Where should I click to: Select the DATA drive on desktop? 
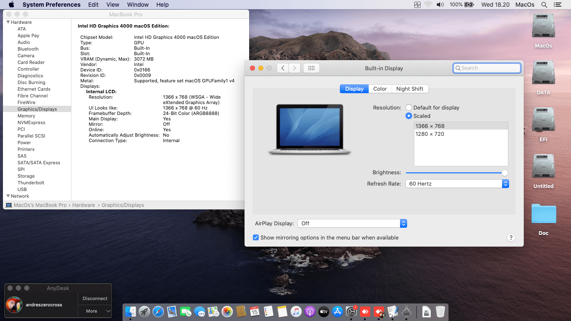[x=543, y=78]
